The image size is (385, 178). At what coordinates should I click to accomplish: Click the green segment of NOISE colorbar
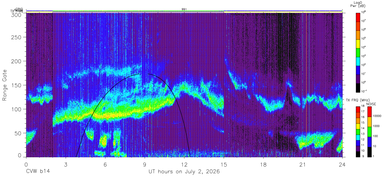tap(369, 132)
